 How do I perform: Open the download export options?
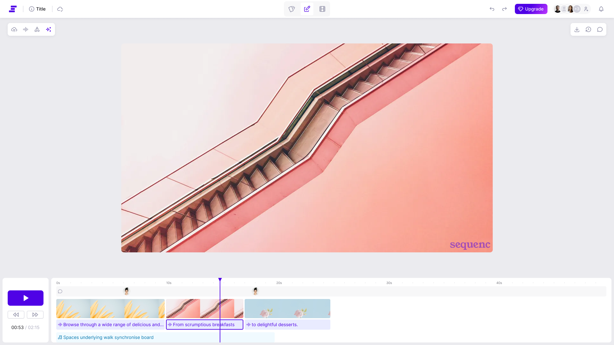tap(577, 29)
